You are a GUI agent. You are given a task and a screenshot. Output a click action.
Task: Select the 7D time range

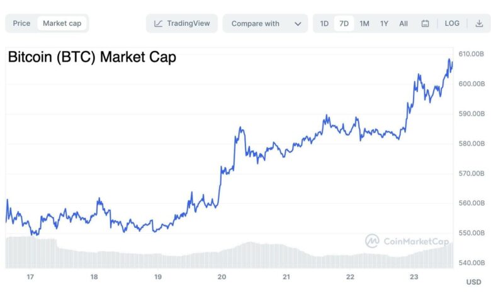tap(344, 23)
